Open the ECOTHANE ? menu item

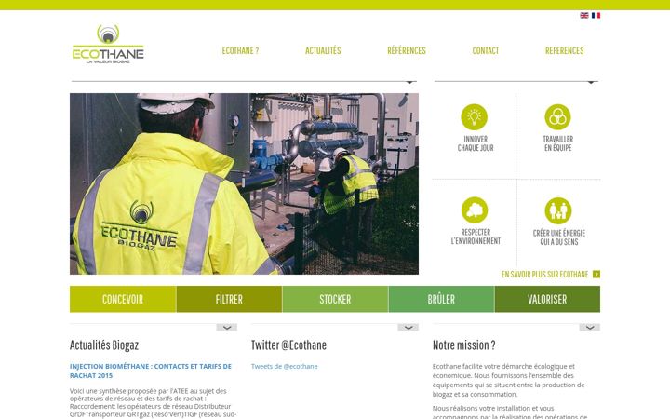coord(240,50)
